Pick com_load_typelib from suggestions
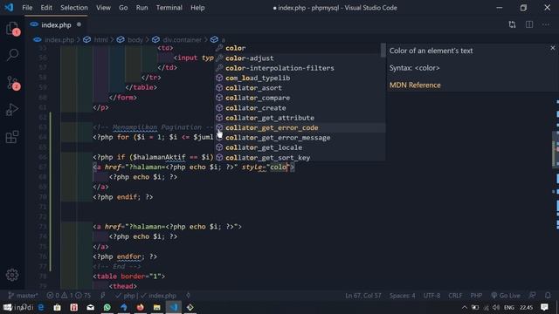 [x=299, y=78]
